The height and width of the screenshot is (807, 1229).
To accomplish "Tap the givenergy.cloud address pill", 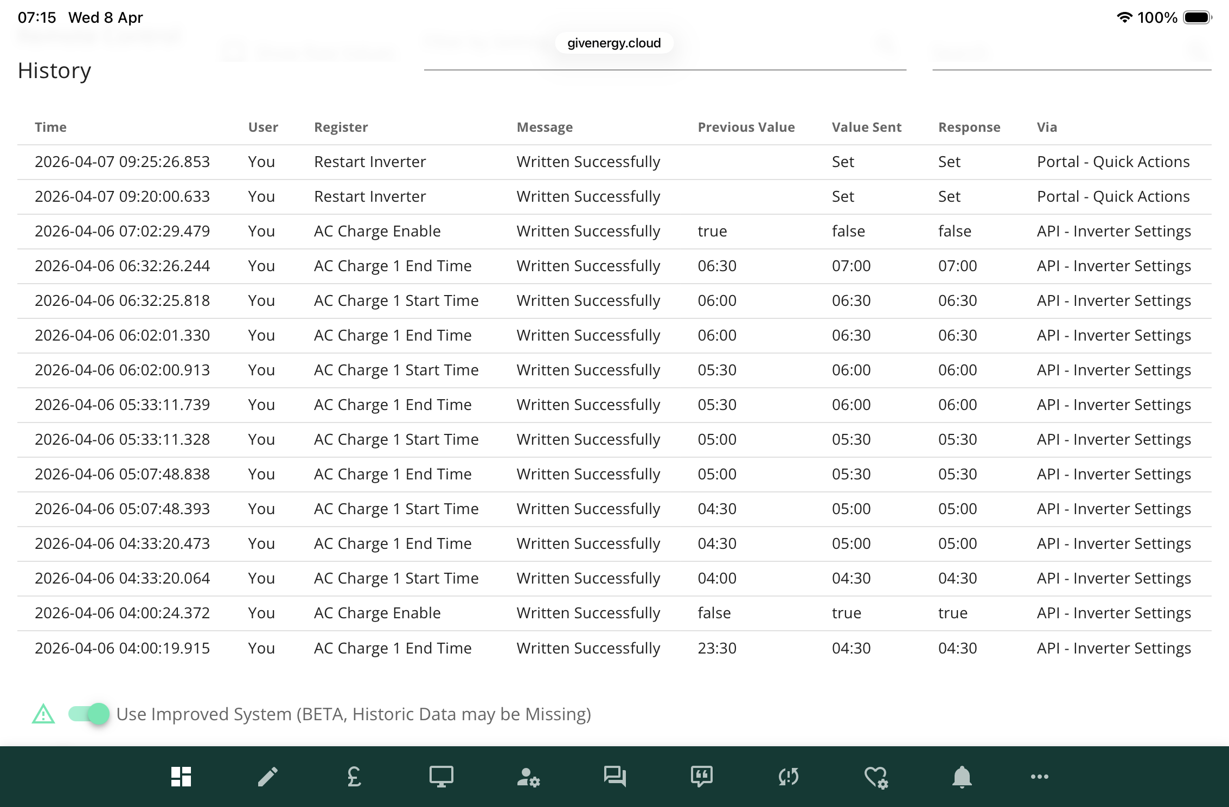I will [614, 43].
